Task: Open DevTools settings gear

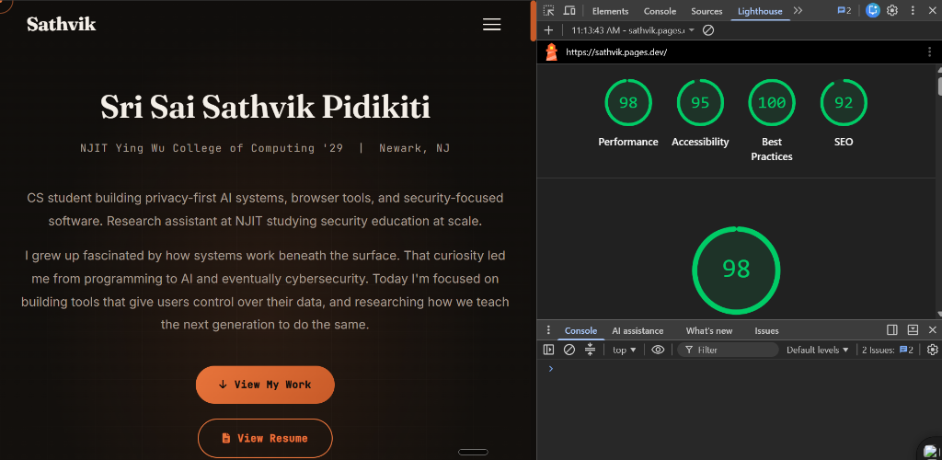Action: click(892, 10)
